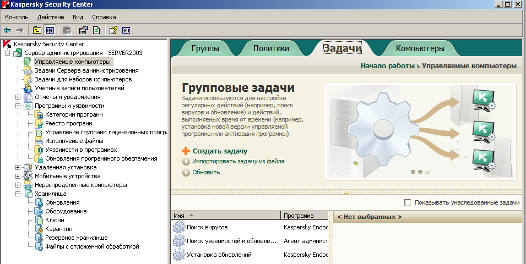Click the Программа column header
Screen dimensions: 526x264
pos(304,216)
